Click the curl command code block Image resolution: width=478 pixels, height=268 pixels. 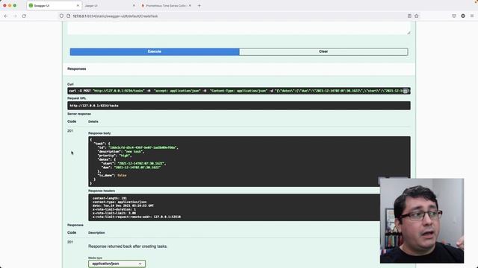click(x=239, y=91)
